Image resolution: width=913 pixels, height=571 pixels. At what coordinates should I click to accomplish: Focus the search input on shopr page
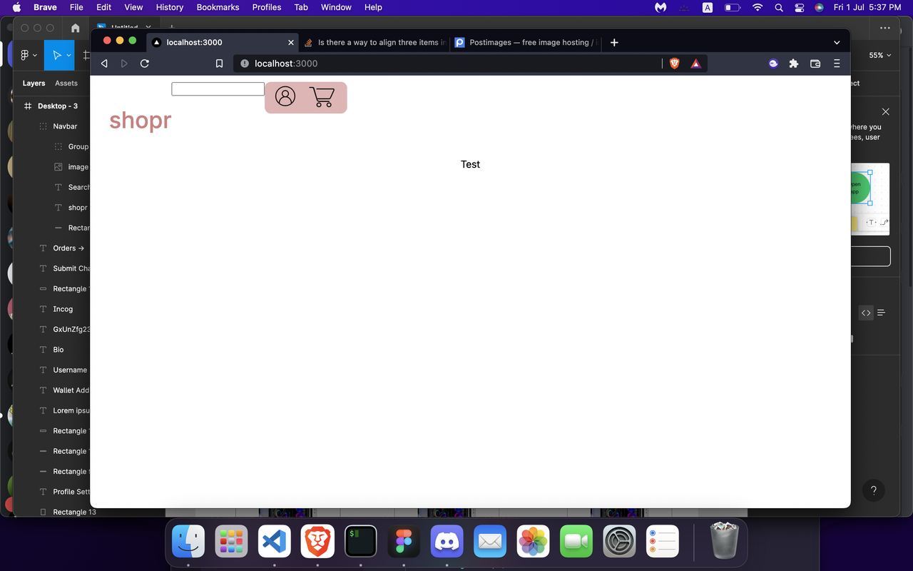coord(218,89)
